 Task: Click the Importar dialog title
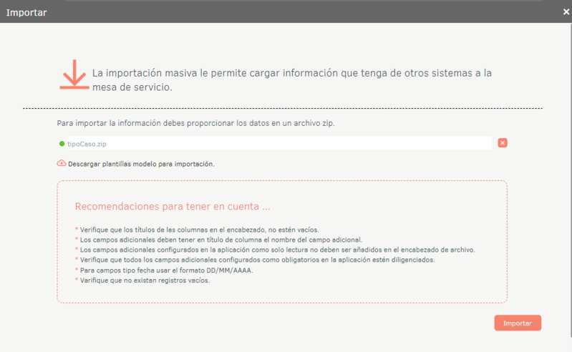(26, 12)
